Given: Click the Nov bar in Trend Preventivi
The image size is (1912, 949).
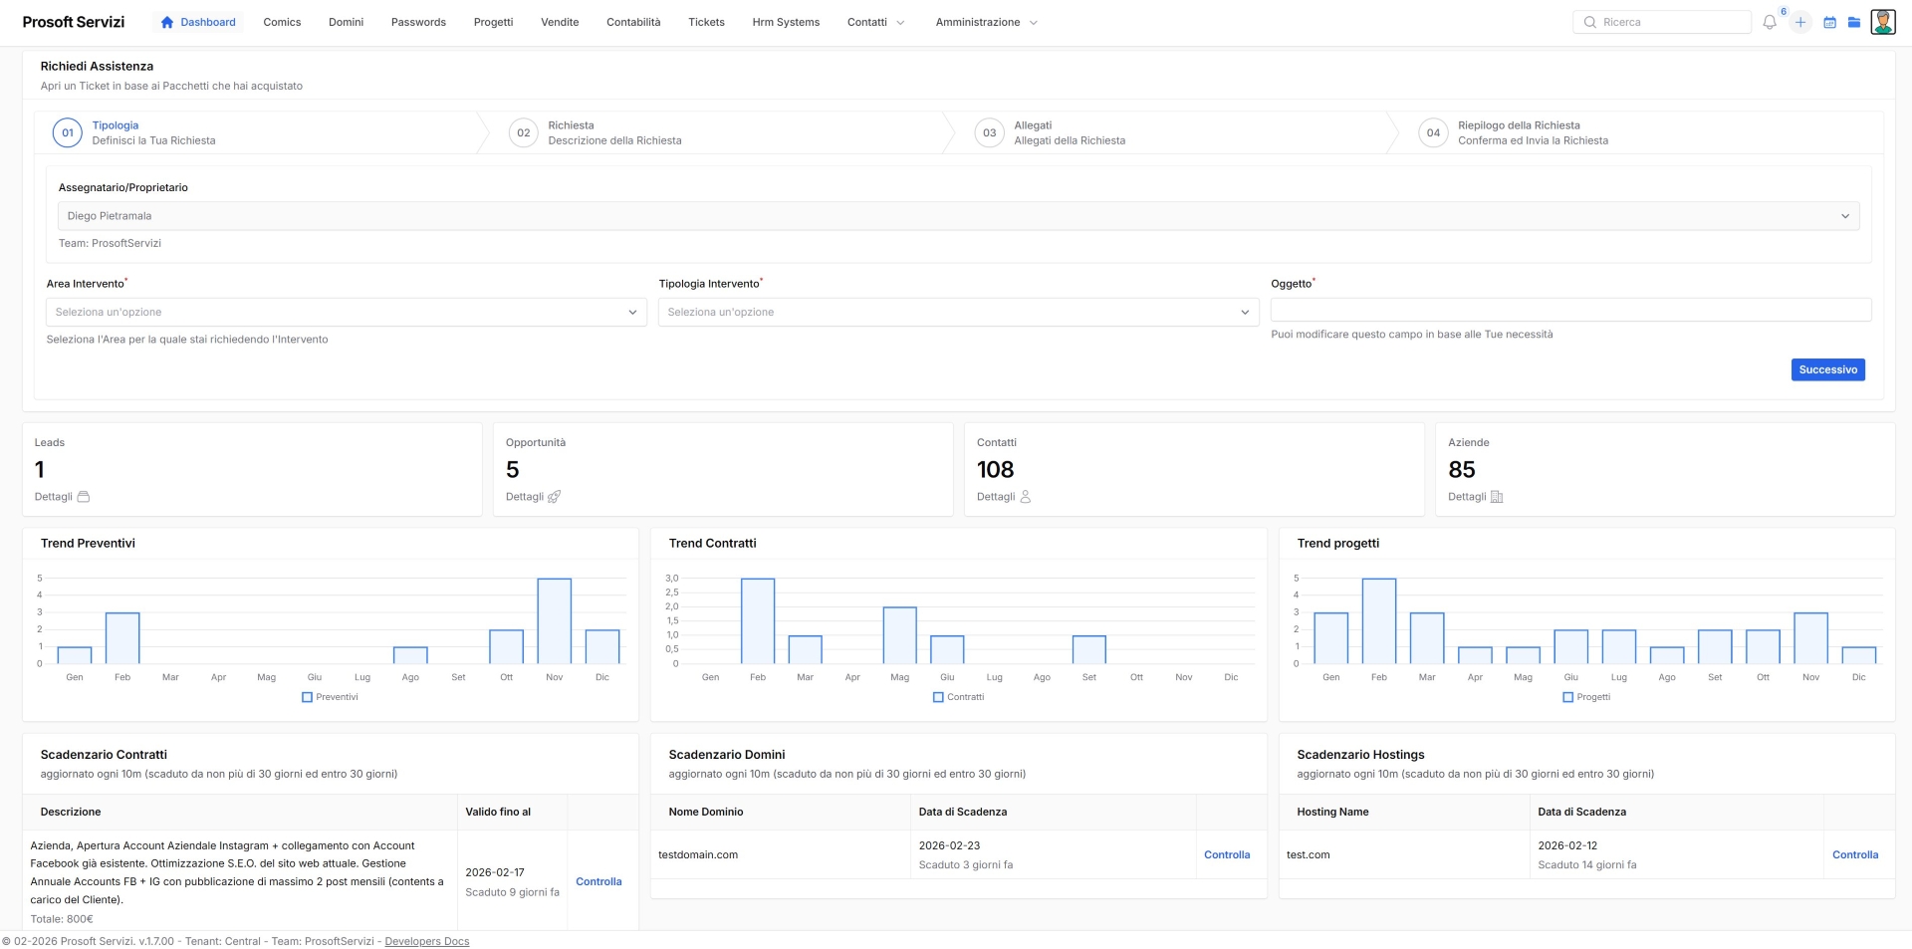Looking at the screenshot, I should coord(555,621).
